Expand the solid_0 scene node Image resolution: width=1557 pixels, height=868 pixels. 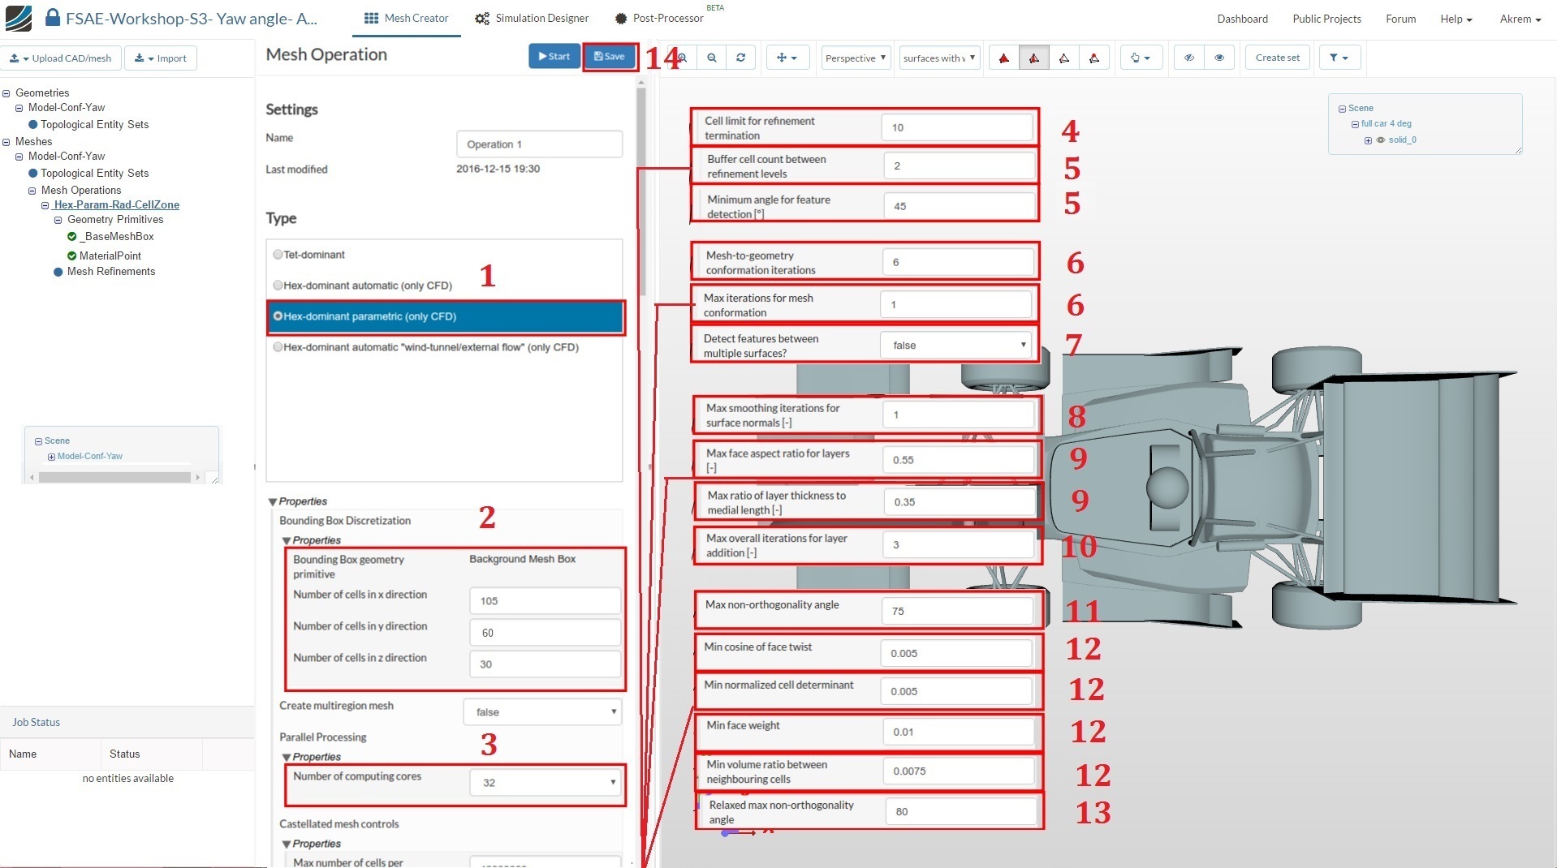tap(1368, 140)
